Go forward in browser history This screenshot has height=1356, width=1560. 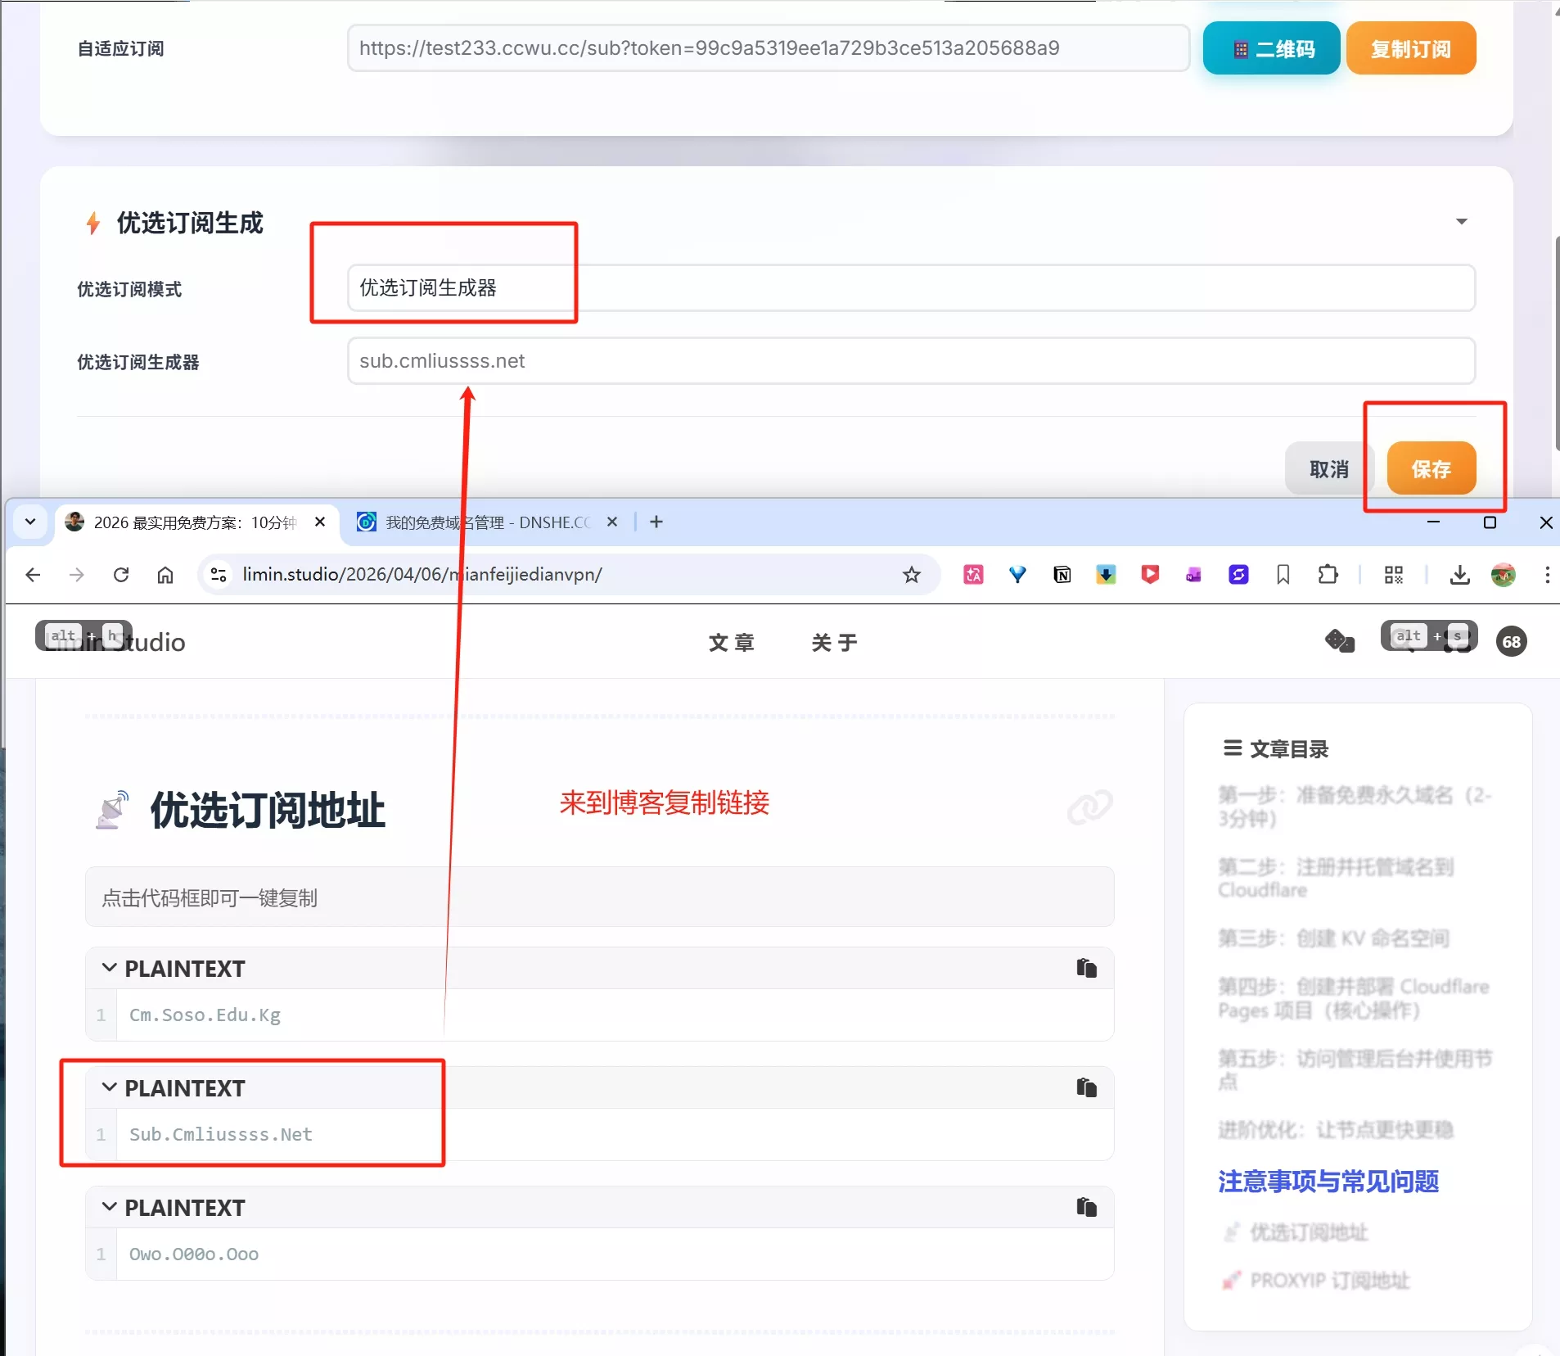77,575
